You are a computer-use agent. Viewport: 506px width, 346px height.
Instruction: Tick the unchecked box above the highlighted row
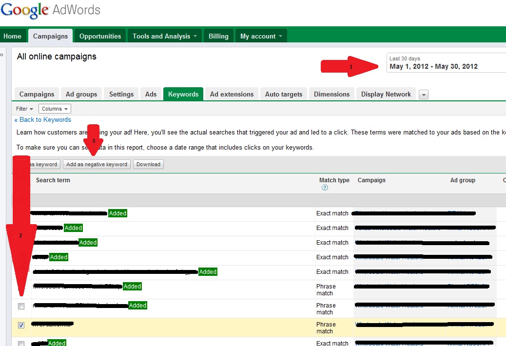[x=21, y=306]
